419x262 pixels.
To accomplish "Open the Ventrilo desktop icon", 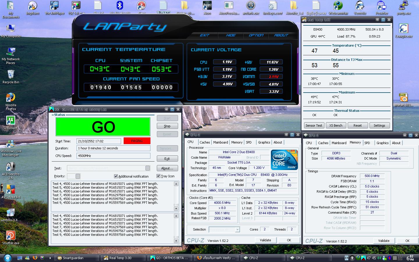I will tap(360, 8).
